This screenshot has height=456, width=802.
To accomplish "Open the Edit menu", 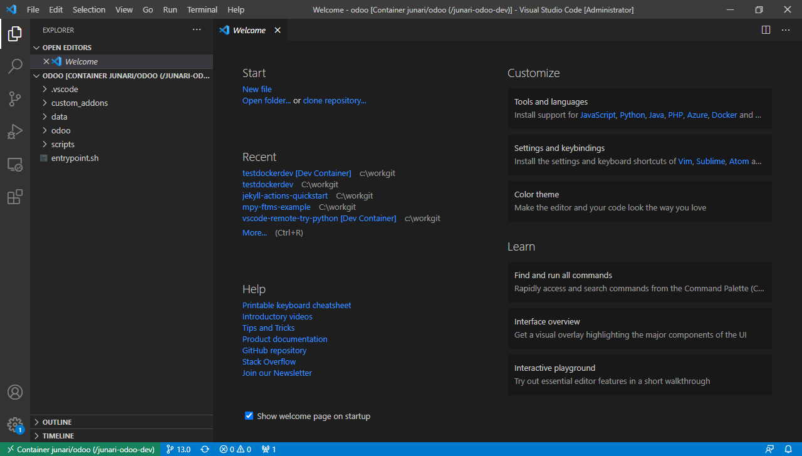I will click(x=56, y=9).
